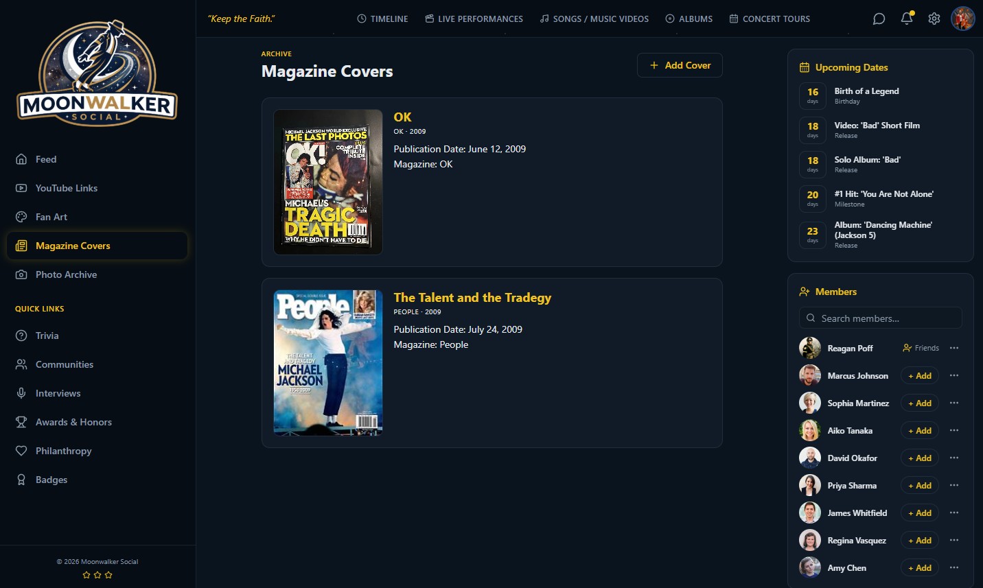Viewport: 983px width, 588px height.
Task: Click Reagan Poff's avatar
Action: coord(810,348)
